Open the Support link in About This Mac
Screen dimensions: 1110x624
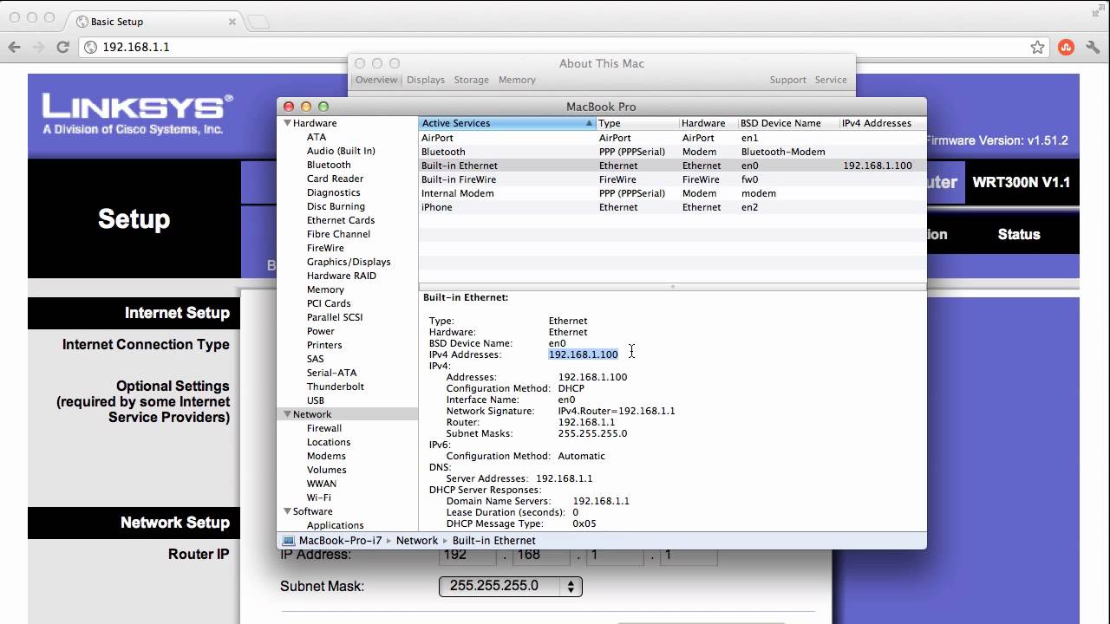pyautogui.click(x=787, y=80)
